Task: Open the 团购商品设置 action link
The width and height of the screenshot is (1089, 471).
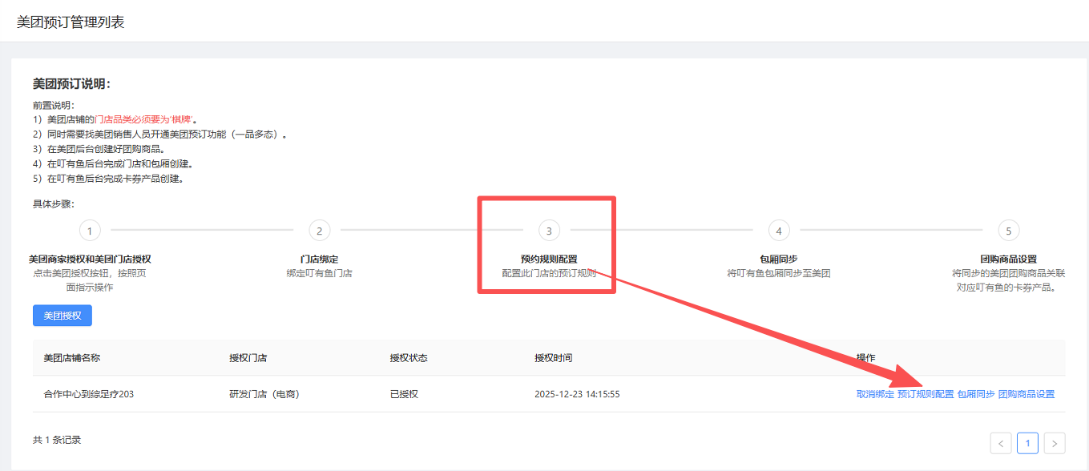Action: [x=1026, y=394]
